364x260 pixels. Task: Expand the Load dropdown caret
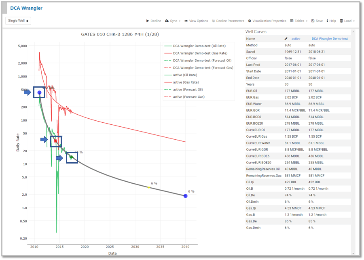pyautogui.click(x=354, y=21)
